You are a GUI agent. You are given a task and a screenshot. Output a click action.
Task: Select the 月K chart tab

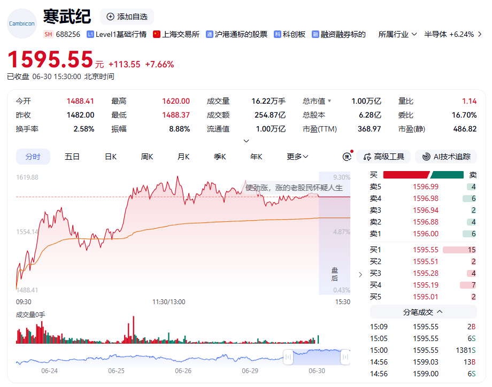[x=183, y=157]
